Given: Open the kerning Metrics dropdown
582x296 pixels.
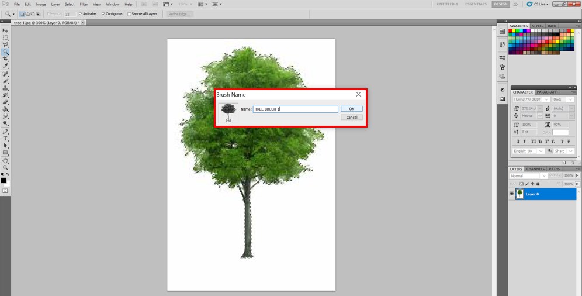Looking at the screenshot, I should 540,116.
